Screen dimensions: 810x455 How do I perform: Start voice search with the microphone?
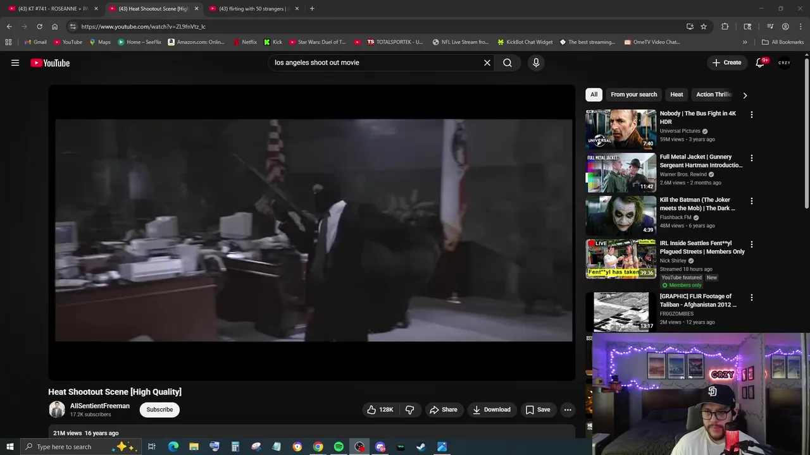536,63
